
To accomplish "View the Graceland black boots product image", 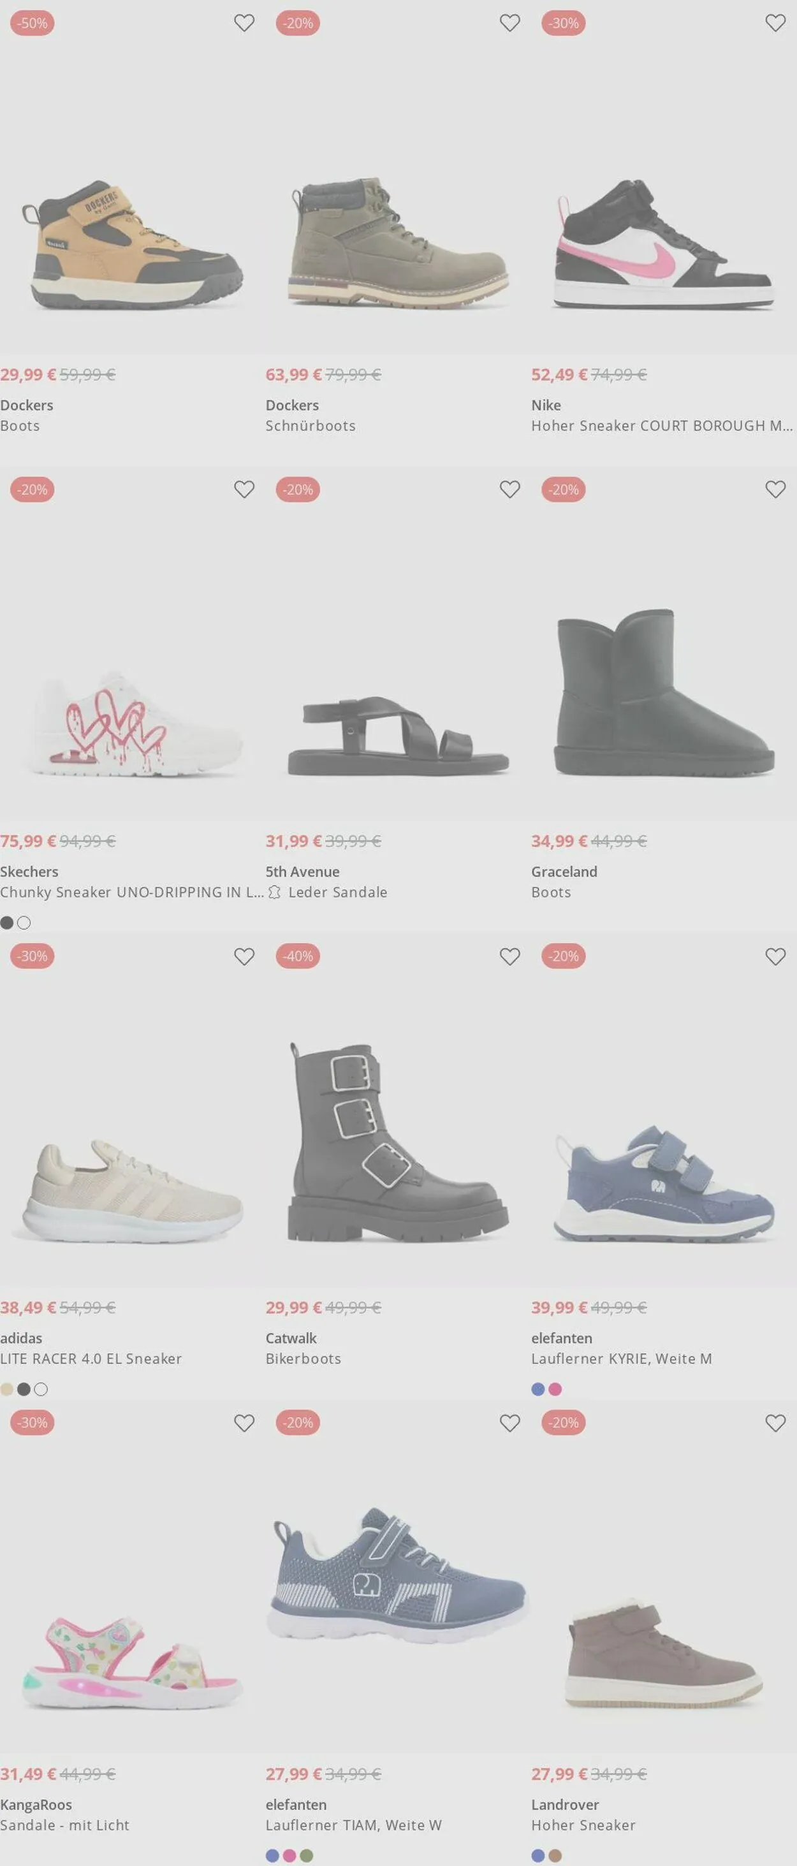I will tap(664, 692).
